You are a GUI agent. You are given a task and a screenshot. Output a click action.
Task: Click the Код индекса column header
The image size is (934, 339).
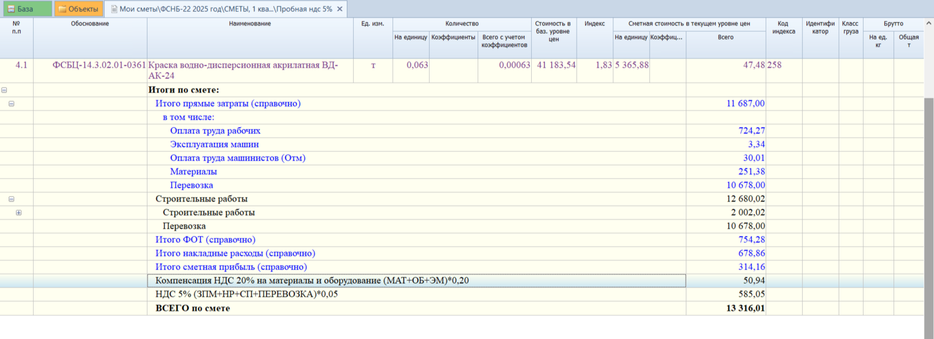tap(783, 27)
